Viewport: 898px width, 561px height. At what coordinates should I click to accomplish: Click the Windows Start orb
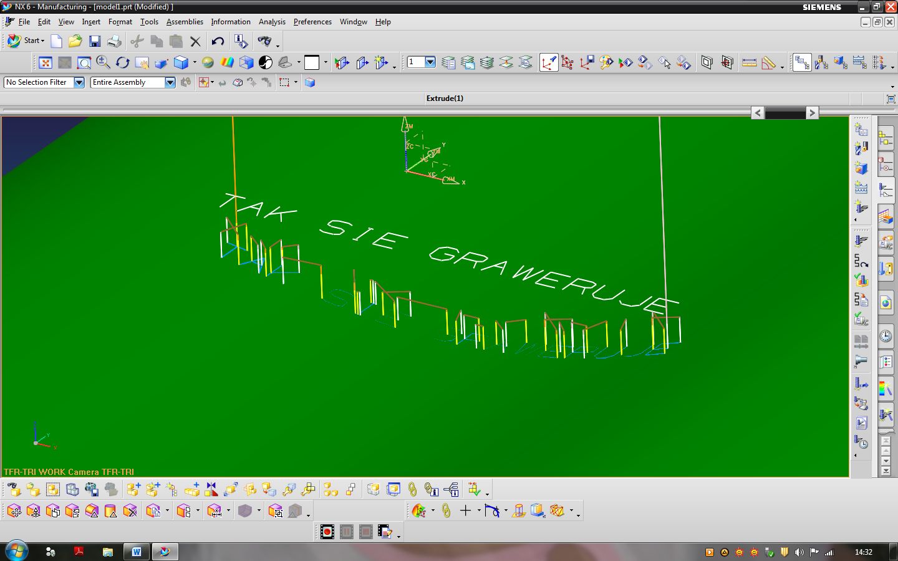[17, 552]
